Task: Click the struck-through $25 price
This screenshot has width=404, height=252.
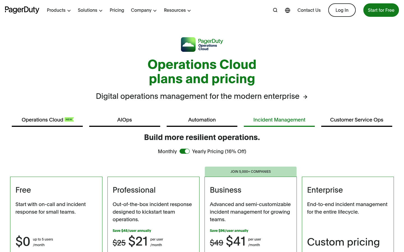Action: 119,243
